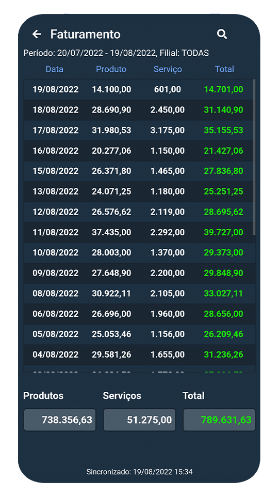Tap the Faturamento screen title

tap(86, 34)
